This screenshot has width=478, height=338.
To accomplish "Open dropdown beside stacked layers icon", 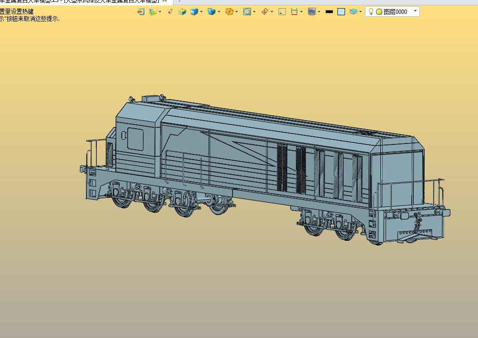I will (361, 12).
